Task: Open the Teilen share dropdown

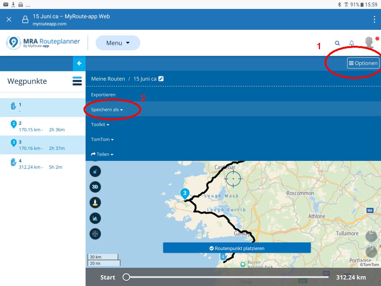Action: [x=102, y=154]
